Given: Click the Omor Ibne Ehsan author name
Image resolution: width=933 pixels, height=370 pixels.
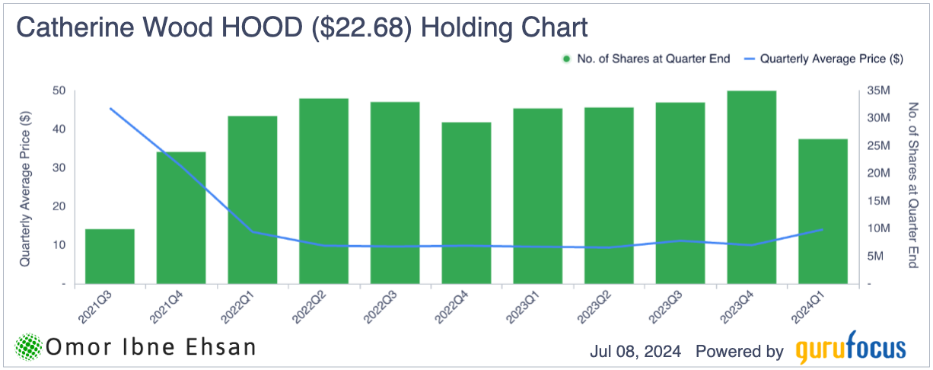Looking at the screenshot, I should point(151,348).
